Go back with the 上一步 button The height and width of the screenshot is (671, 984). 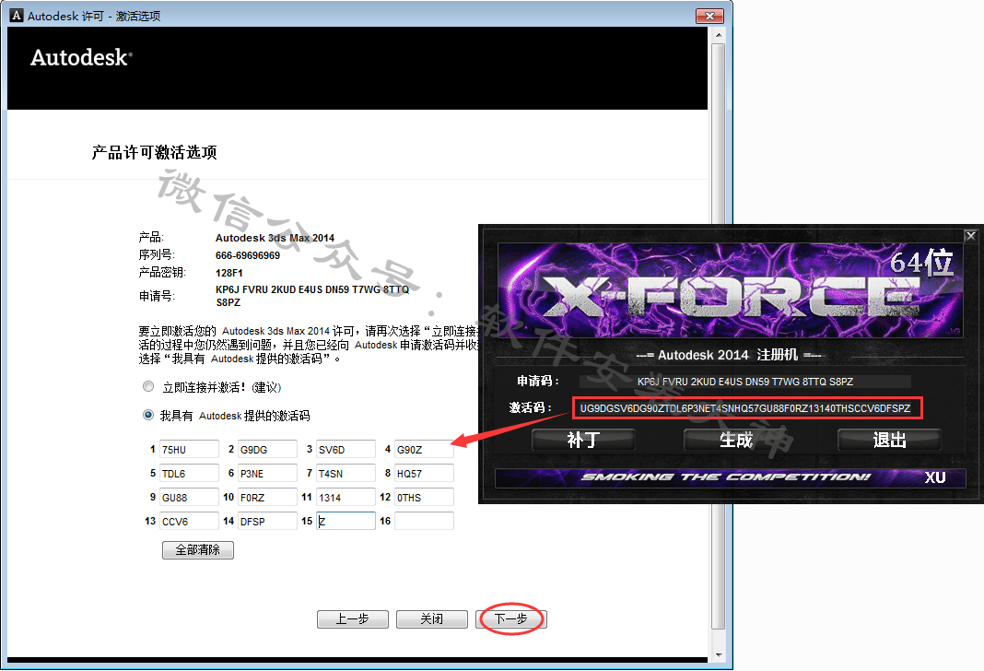coord(353,618)
